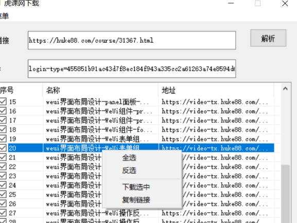Toggle the checkbox for row 26
Image resolution: width=297 pixels, height=223 pixels.
click(3, 203)
